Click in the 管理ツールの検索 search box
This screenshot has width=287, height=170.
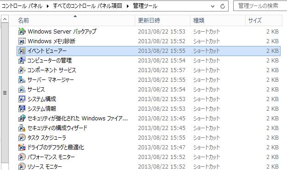tap(260, 6)
